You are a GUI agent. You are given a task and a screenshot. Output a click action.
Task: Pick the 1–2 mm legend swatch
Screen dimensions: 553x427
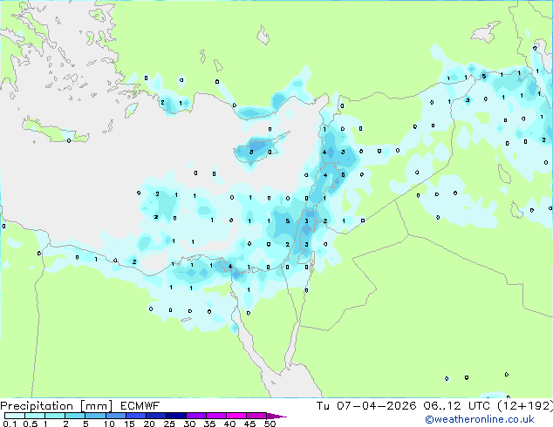point(55,416)
